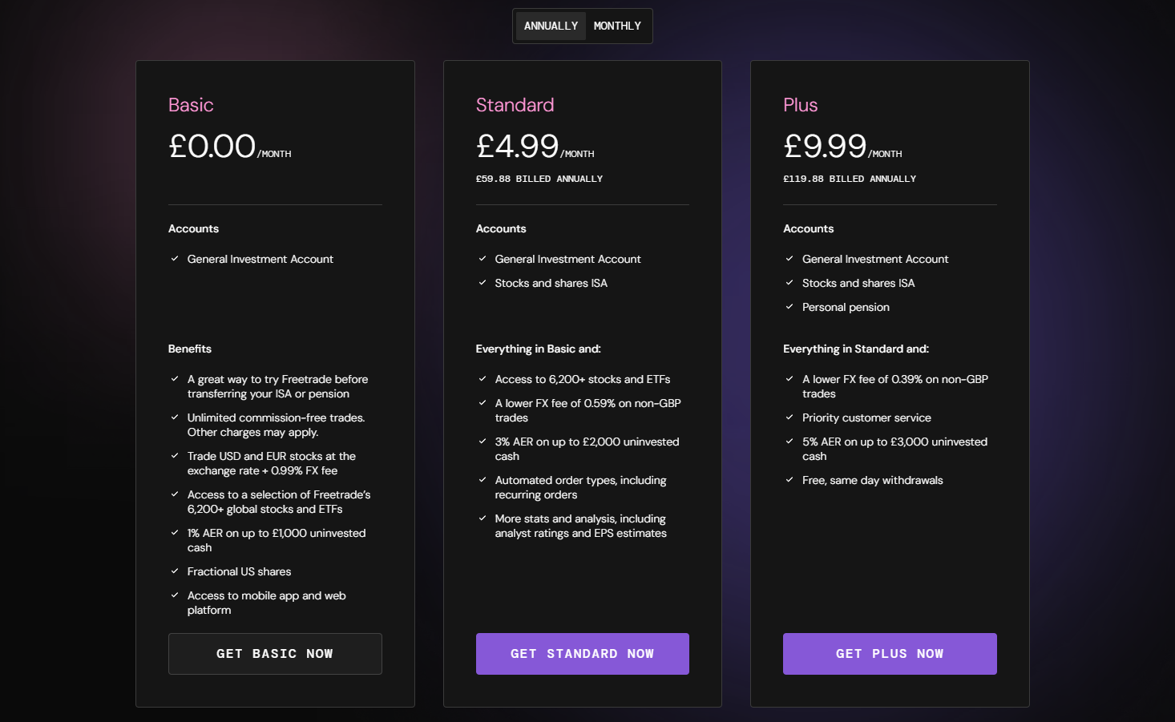1175x722 pixels.
Task: Click the checkmark beside General Investment Account under Basic
Action: [174, 259]
